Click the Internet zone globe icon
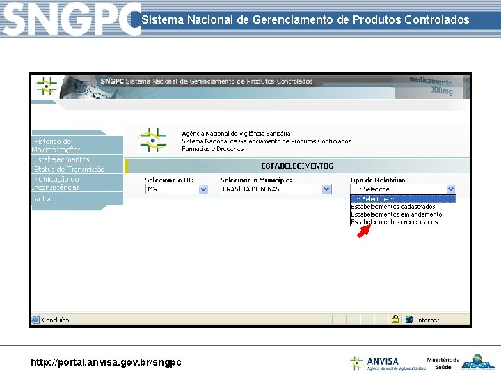 click(x=409, y=320)
